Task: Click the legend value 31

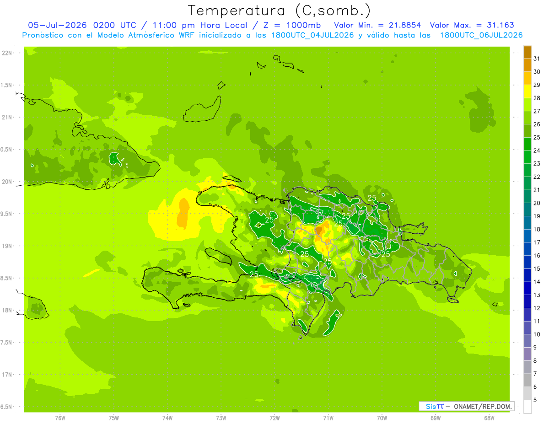Action: [537, 59]
